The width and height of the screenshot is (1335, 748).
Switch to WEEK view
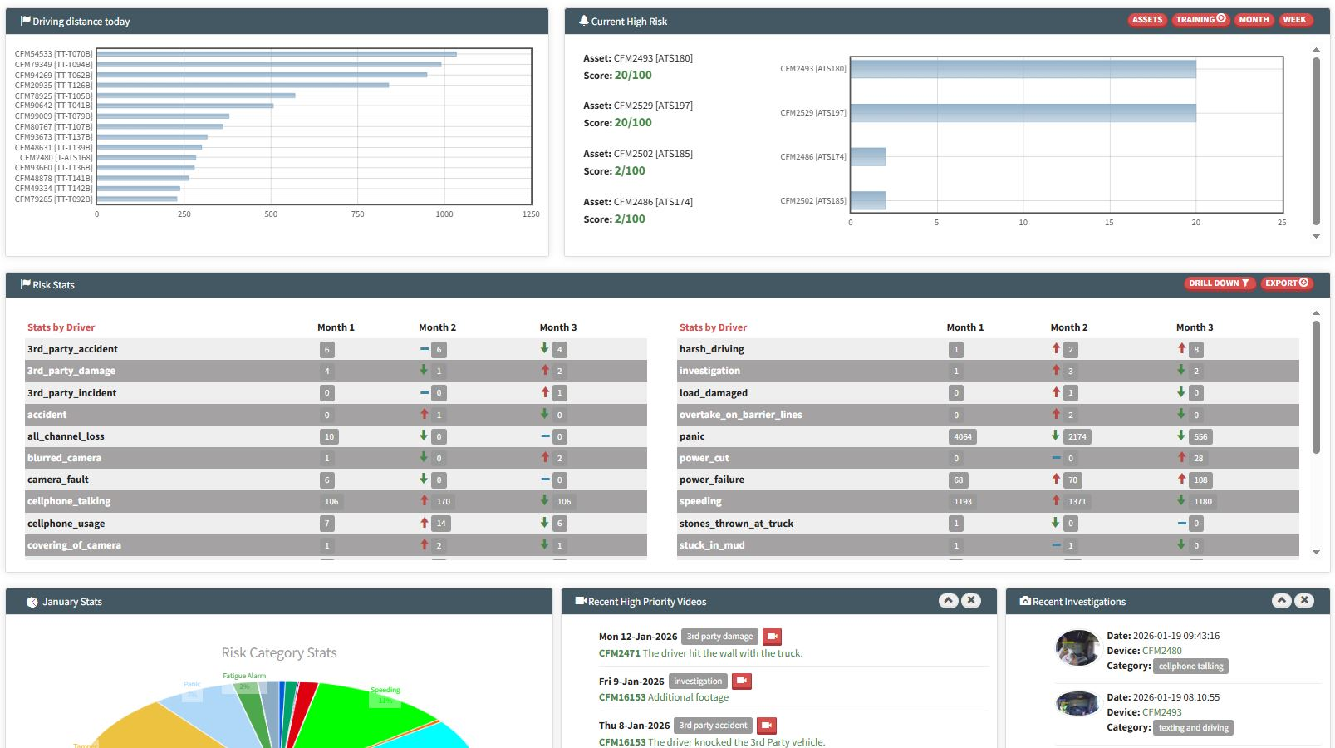[1295, 19]
